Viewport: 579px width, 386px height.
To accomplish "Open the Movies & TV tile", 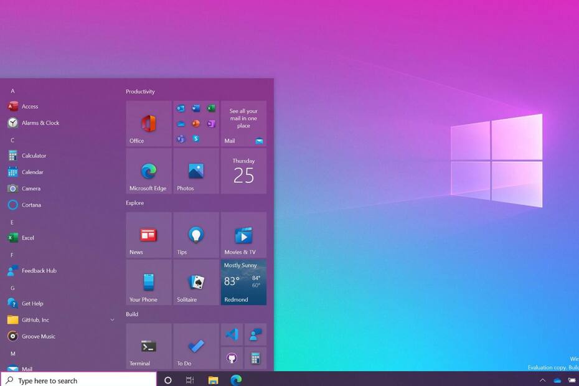I will point(243,235).
